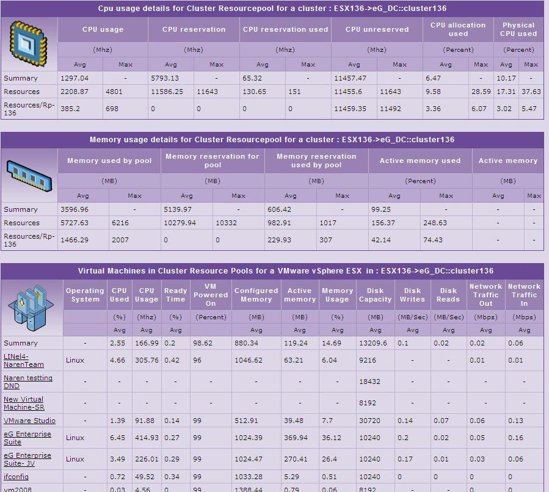
Task: Open the eG Enterprise Suite link
Action: (27, 438)
